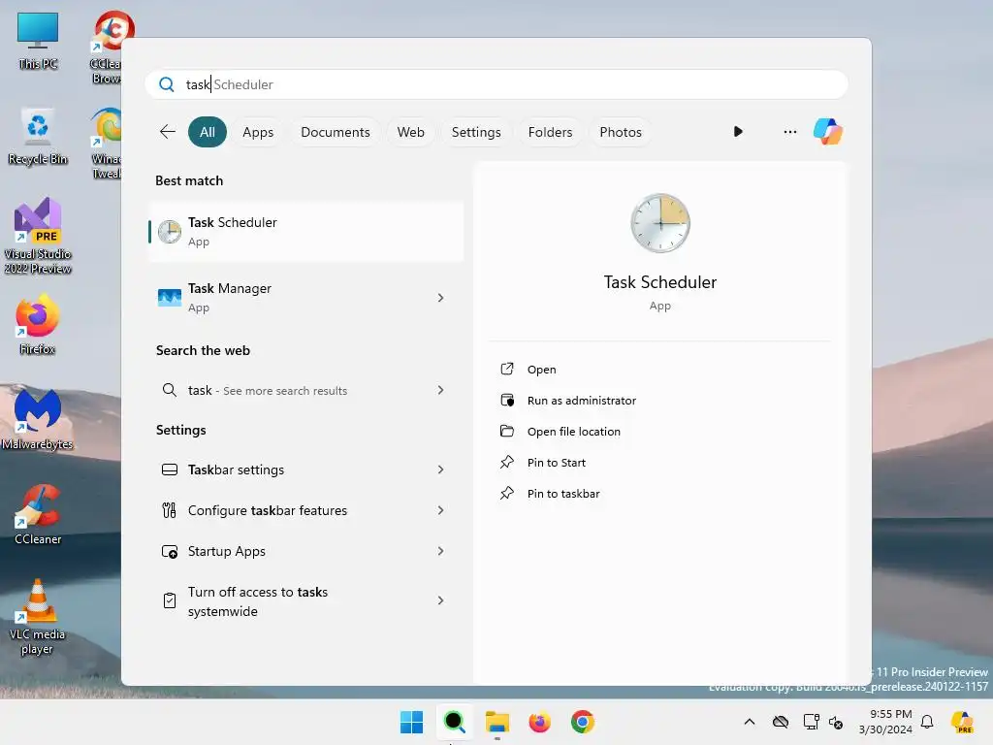Select VLC media player desktop shortcut
This screenshot has height=745, width=993.
38,617
